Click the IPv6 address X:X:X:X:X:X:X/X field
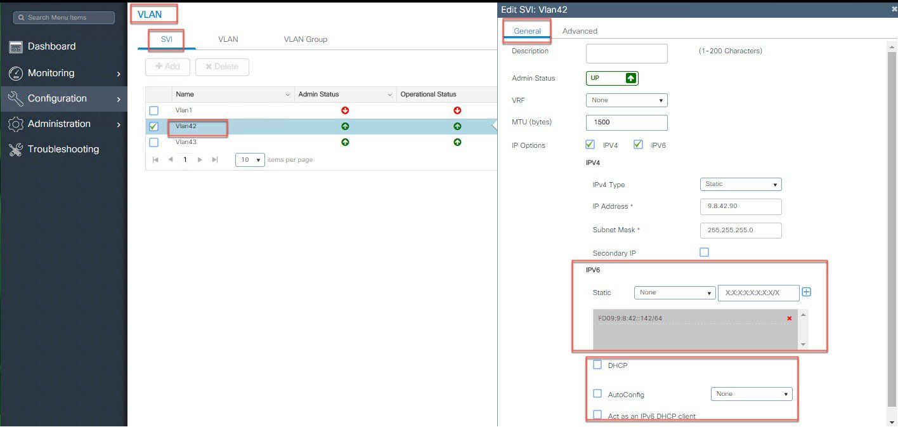The image size is (898, 427). coord(758,292)
